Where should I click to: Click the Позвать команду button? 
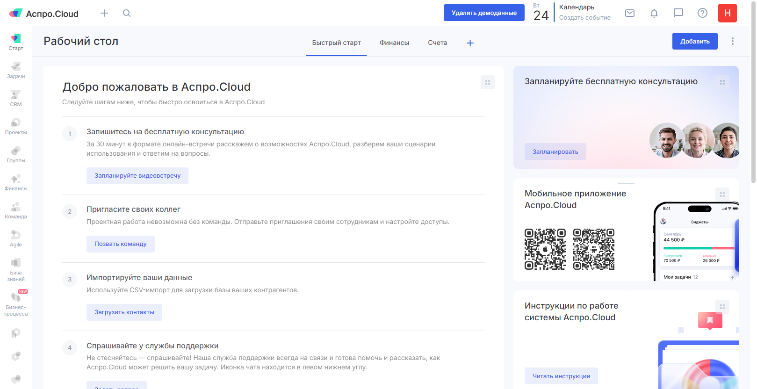tap(121, 244)
